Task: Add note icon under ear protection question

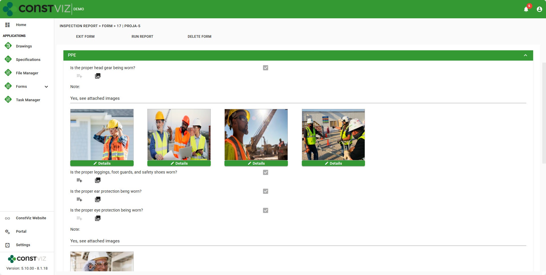Action: point(79,200)
